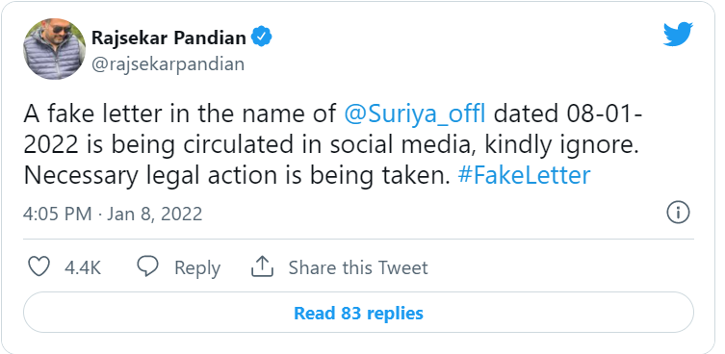Open Read 83 replies

click(x=358, y=313)
